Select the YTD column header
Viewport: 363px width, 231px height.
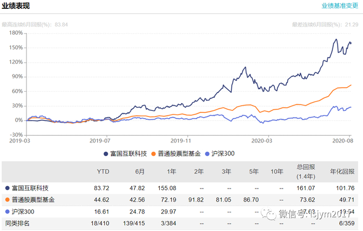pyautogui.click(x=103, y=171)
